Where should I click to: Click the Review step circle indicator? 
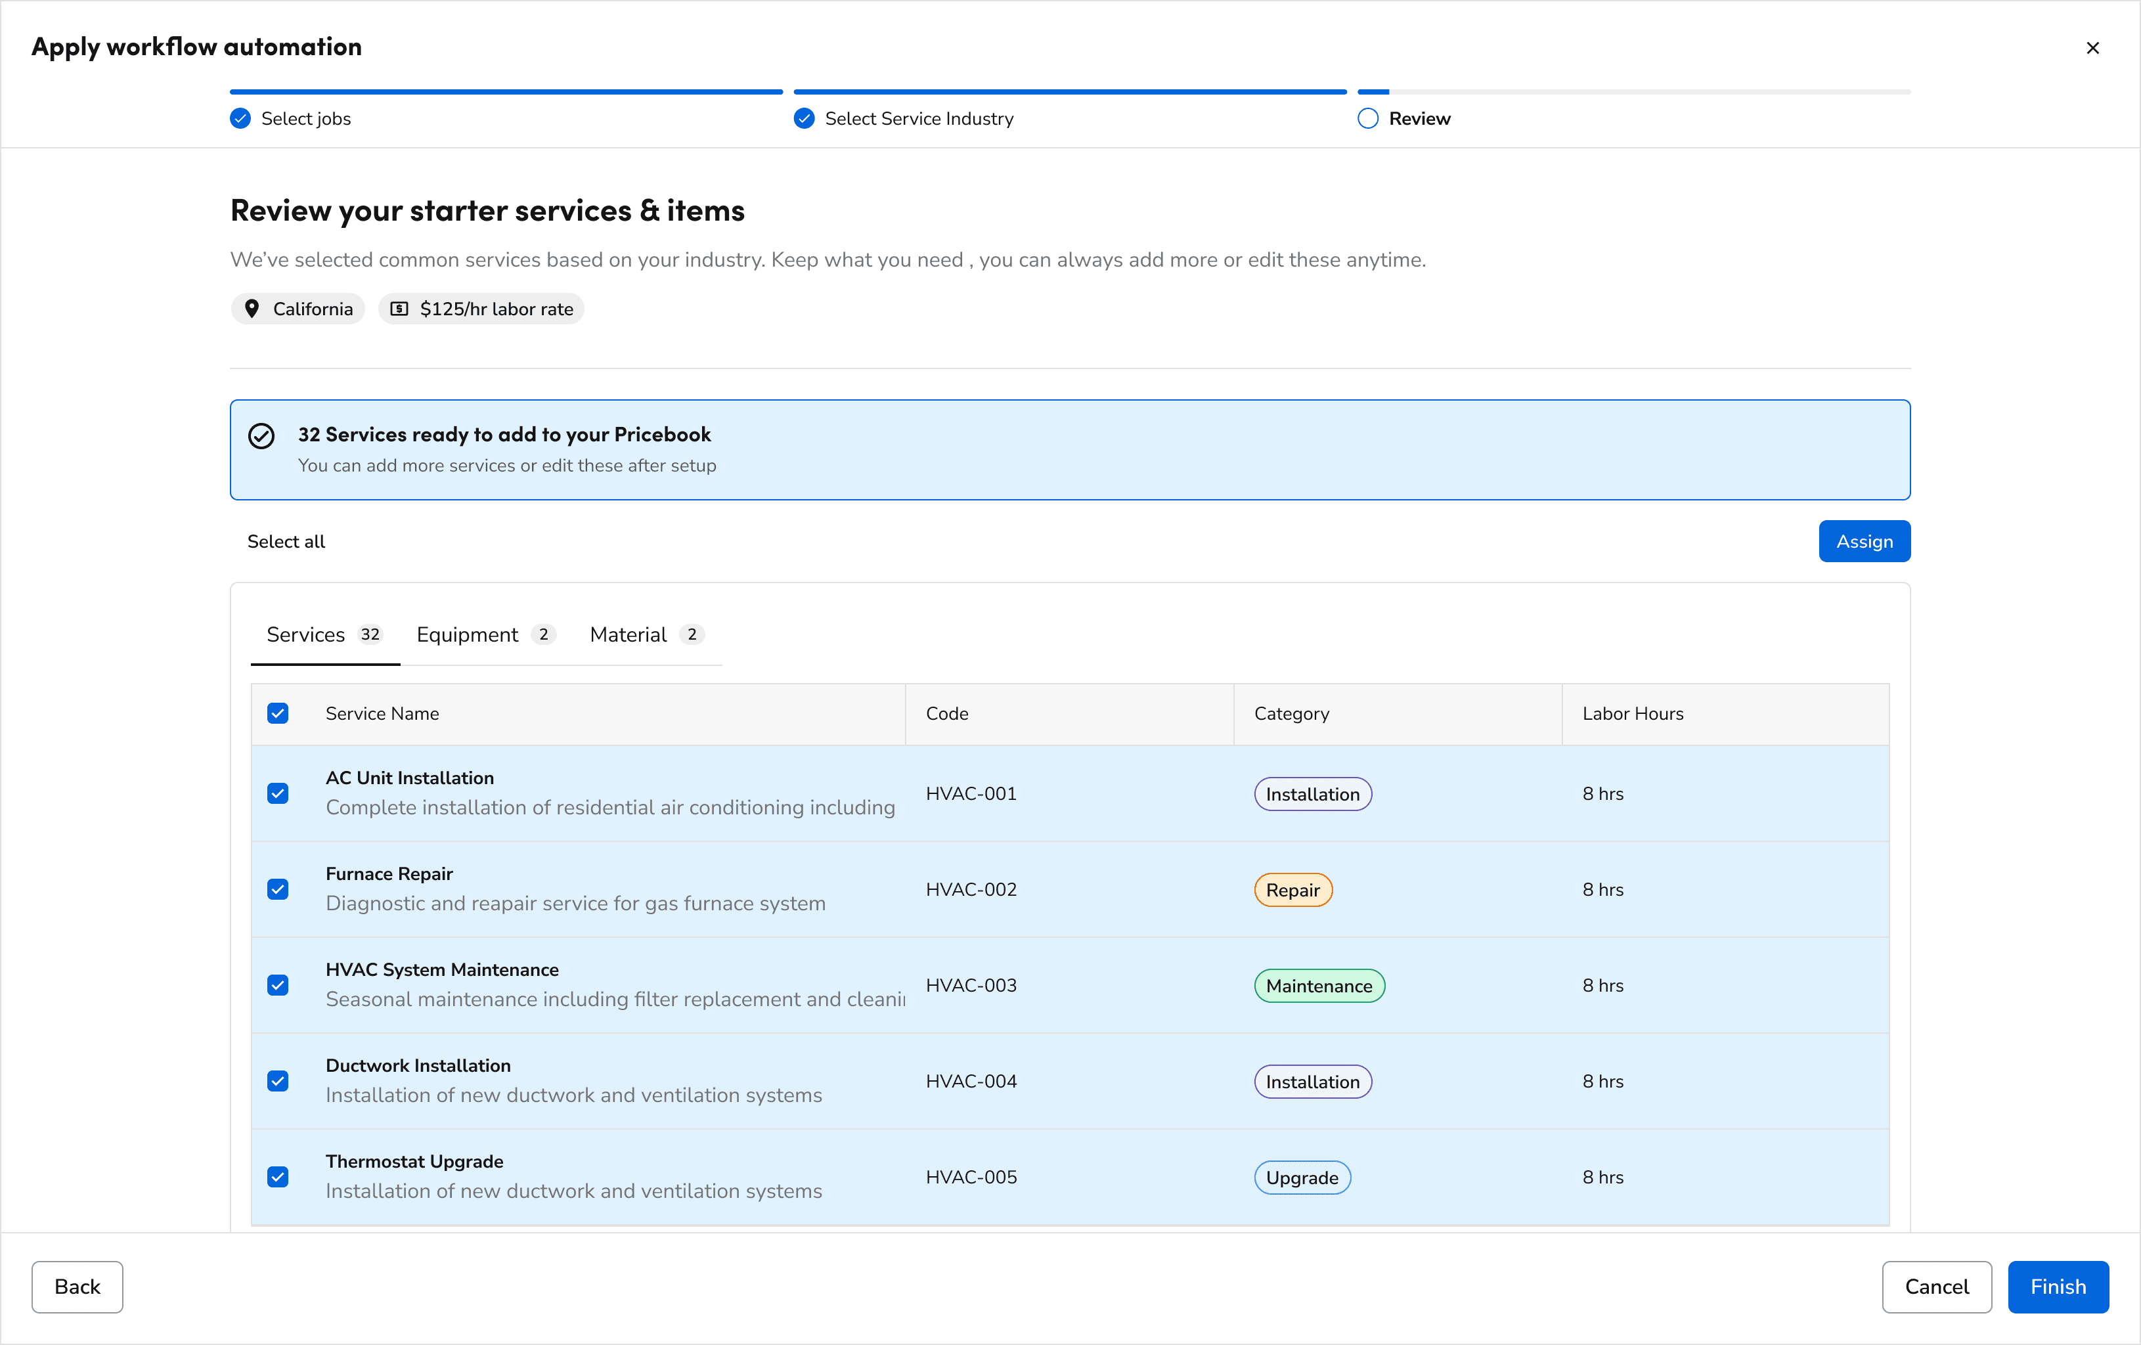pos(1367,118)
